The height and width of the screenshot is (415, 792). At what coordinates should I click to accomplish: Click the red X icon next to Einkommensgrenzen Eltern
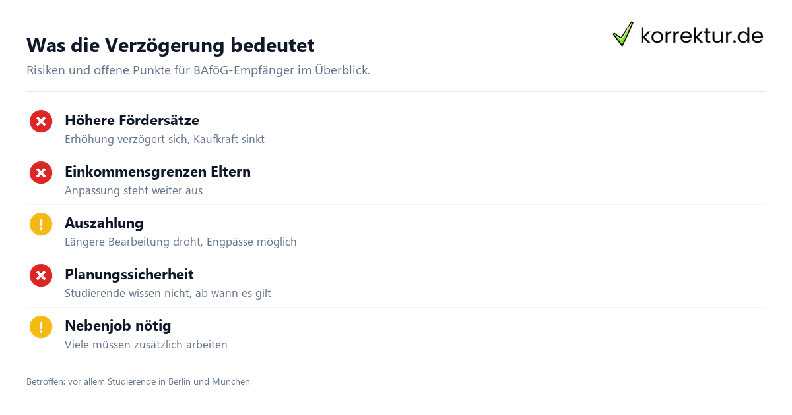click(x=41, y=173)
